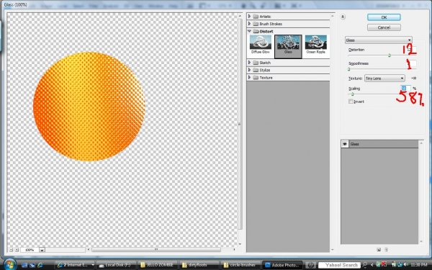
Task: Click the preview horizontal scrollbar thumb
Action: tap(156, 250)
